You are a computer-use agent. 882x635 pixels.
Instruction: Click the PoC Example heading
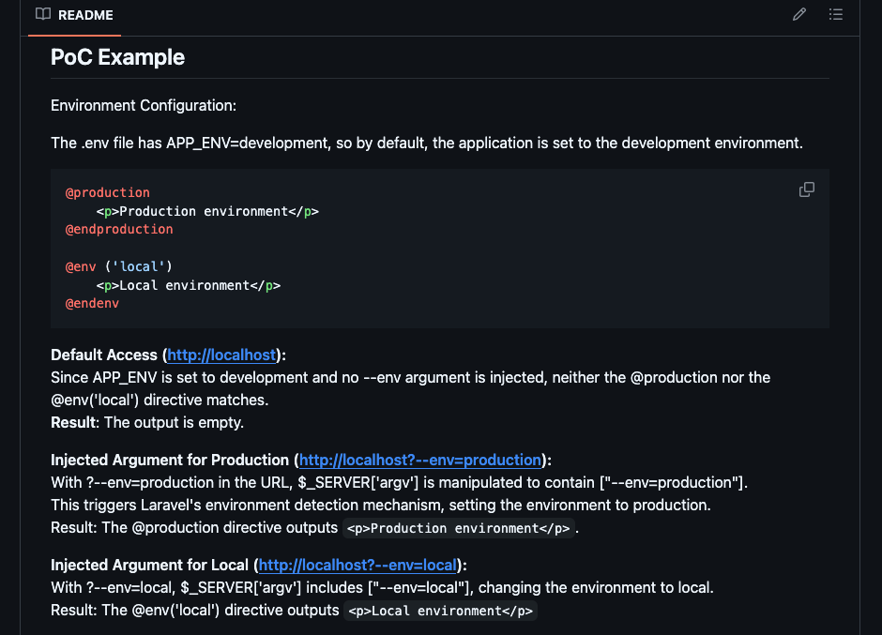pyautogui.click(x=118, y=57)
